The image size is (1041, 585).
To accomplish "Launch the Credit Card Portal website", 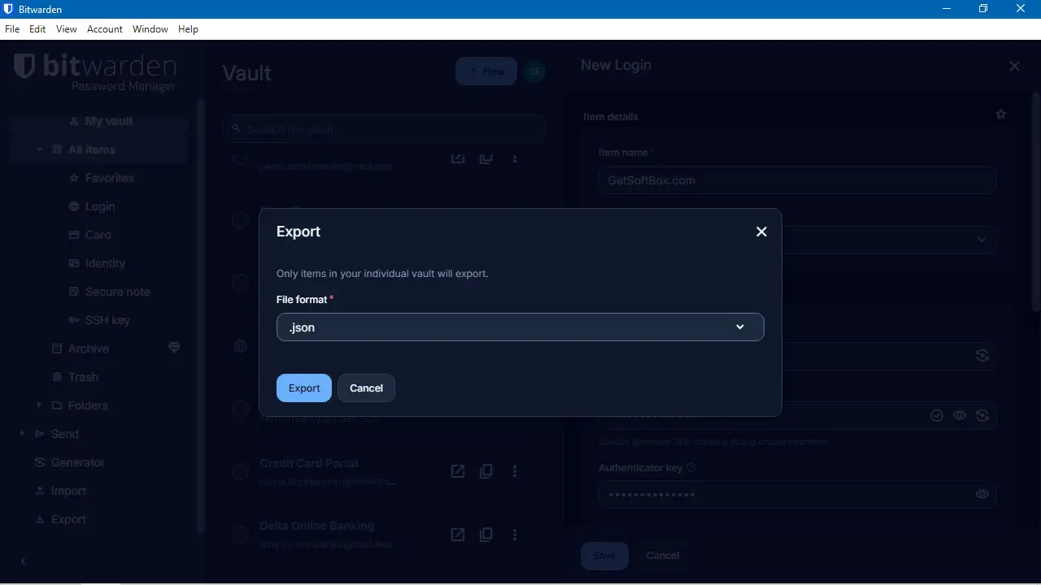I will (x=458, y=471).
